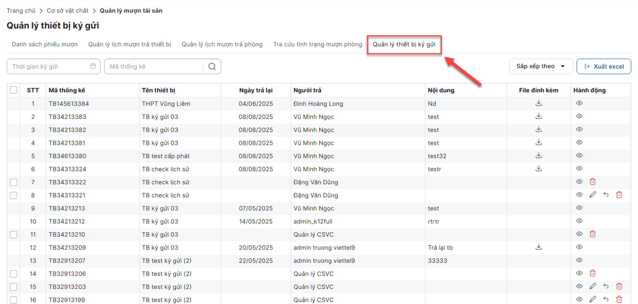Download attachment for row 12 TB34213209
638x304 pixels.
(x=538, y=247)
